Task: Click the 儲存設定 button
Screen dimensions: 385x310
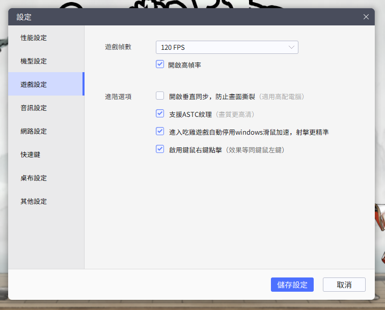Action: point(292,285)
